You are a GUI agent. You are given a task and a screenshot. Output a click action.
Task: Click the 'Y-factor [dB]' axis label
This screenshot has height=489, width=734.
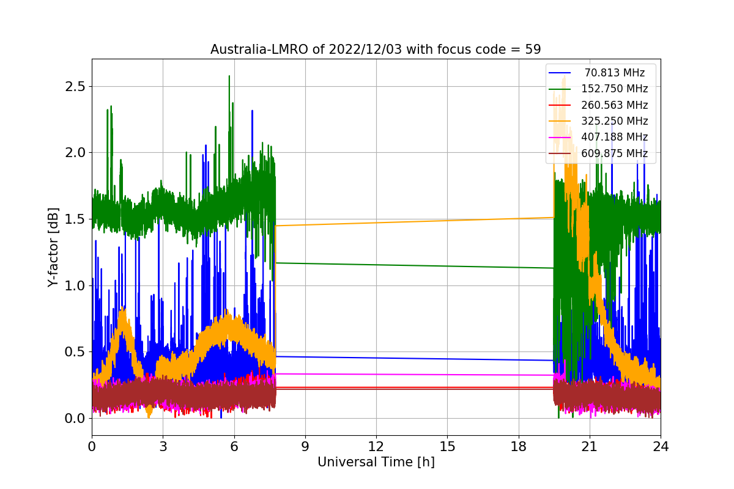pos(54,248)
